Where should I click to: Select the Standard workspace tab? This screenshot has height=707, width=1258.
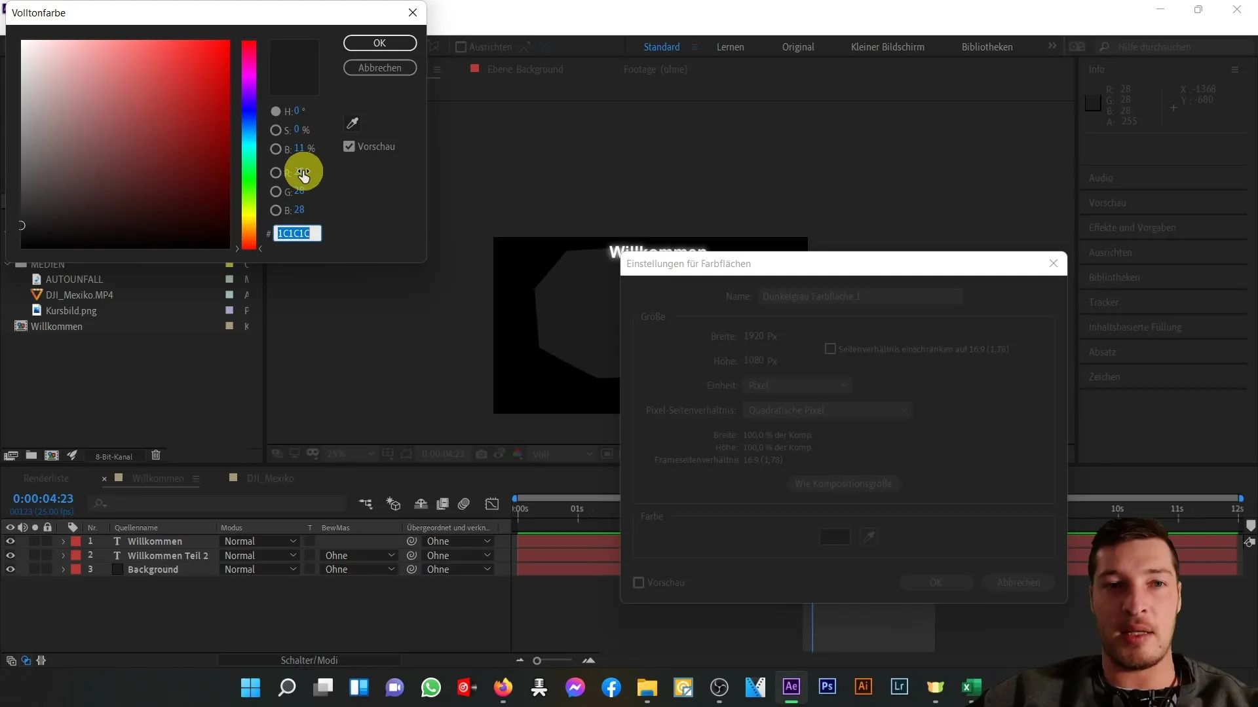click(661, 46)
